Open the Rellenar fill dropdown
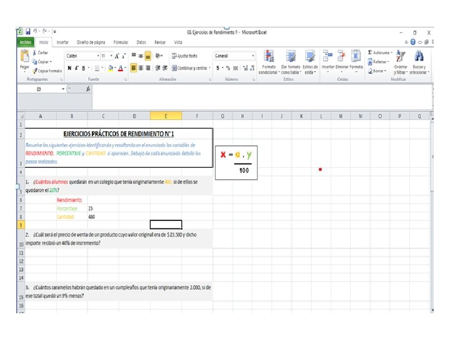The width and height of the screenshot is (450, 337). click(x=379, y=62)
